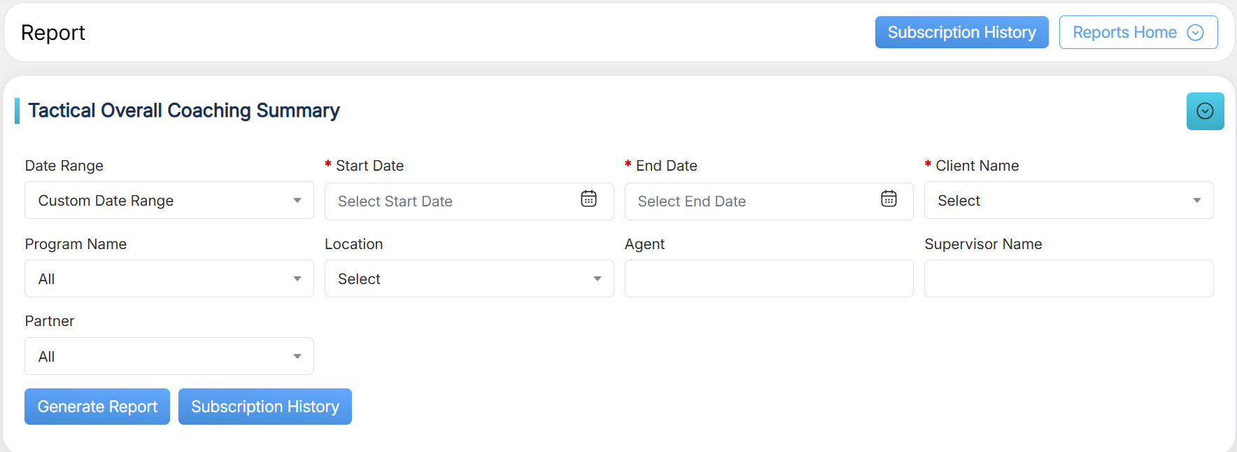
Task: Open the Partner dropdown
Action: pyautogui.click(x=169, y=357)
